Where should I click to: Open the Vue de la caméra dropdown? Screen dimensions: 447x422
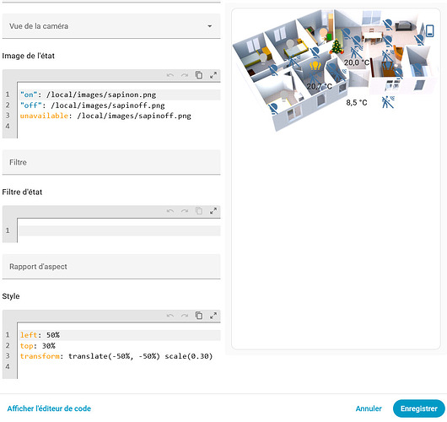pos(111,26)
